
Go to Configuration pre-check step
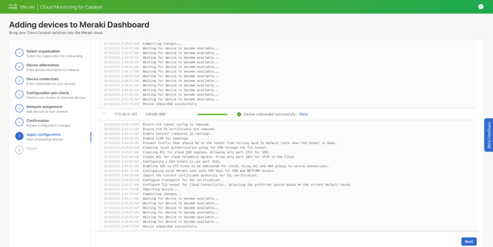pyautogui.click(x=48, y=93)
